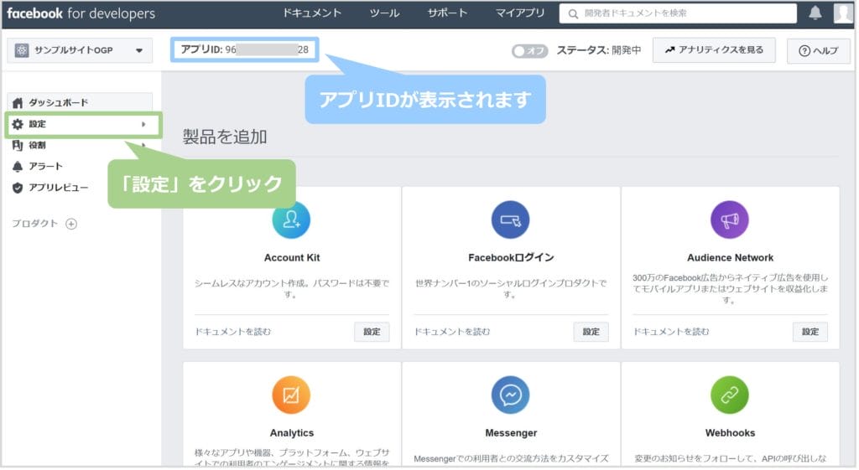The image size is (859, 470).
Task: Click the ダッシュボード home icon
Action: tap(18, 103)
